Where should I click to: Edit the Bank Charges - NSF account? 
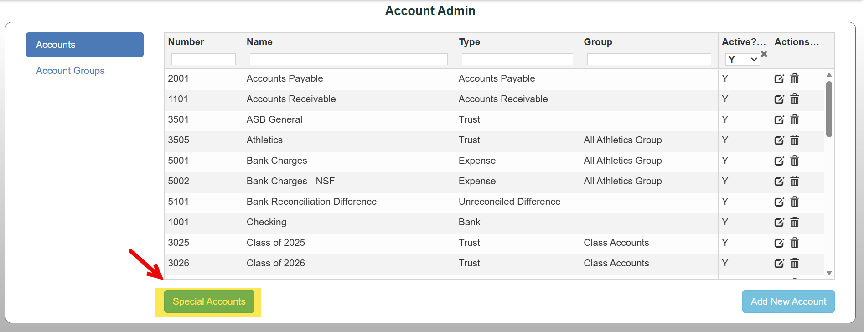click(x=779, y=181)
